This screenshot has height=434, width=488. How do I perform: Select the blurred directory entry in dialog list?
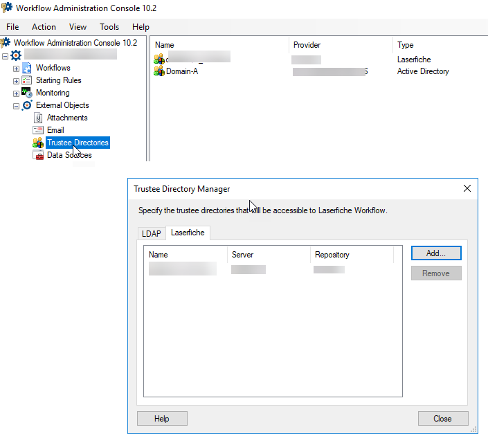pyautogui.click(x=183, y=269)
